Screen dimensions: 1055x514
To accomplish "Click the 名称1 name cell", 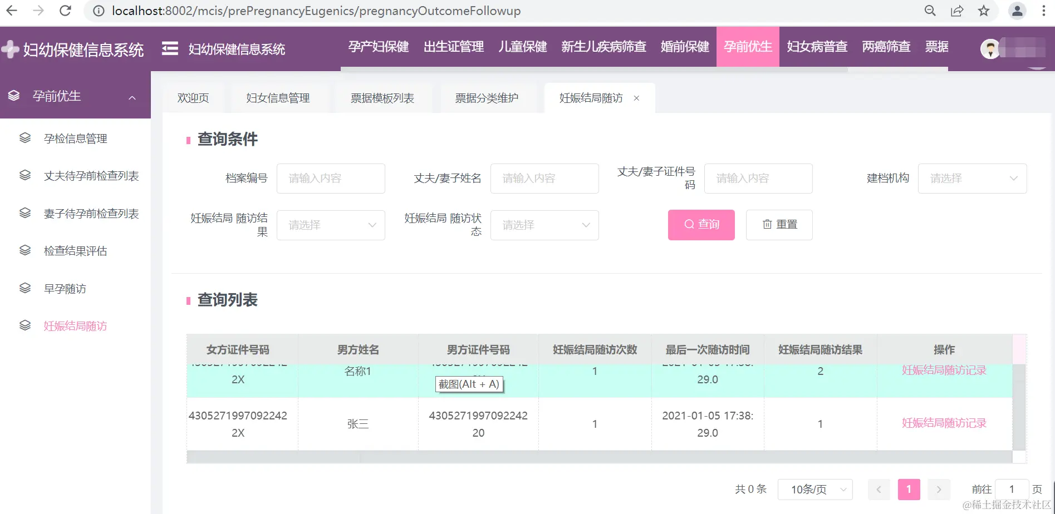I will pyautogui.click(x=358, y=372).
